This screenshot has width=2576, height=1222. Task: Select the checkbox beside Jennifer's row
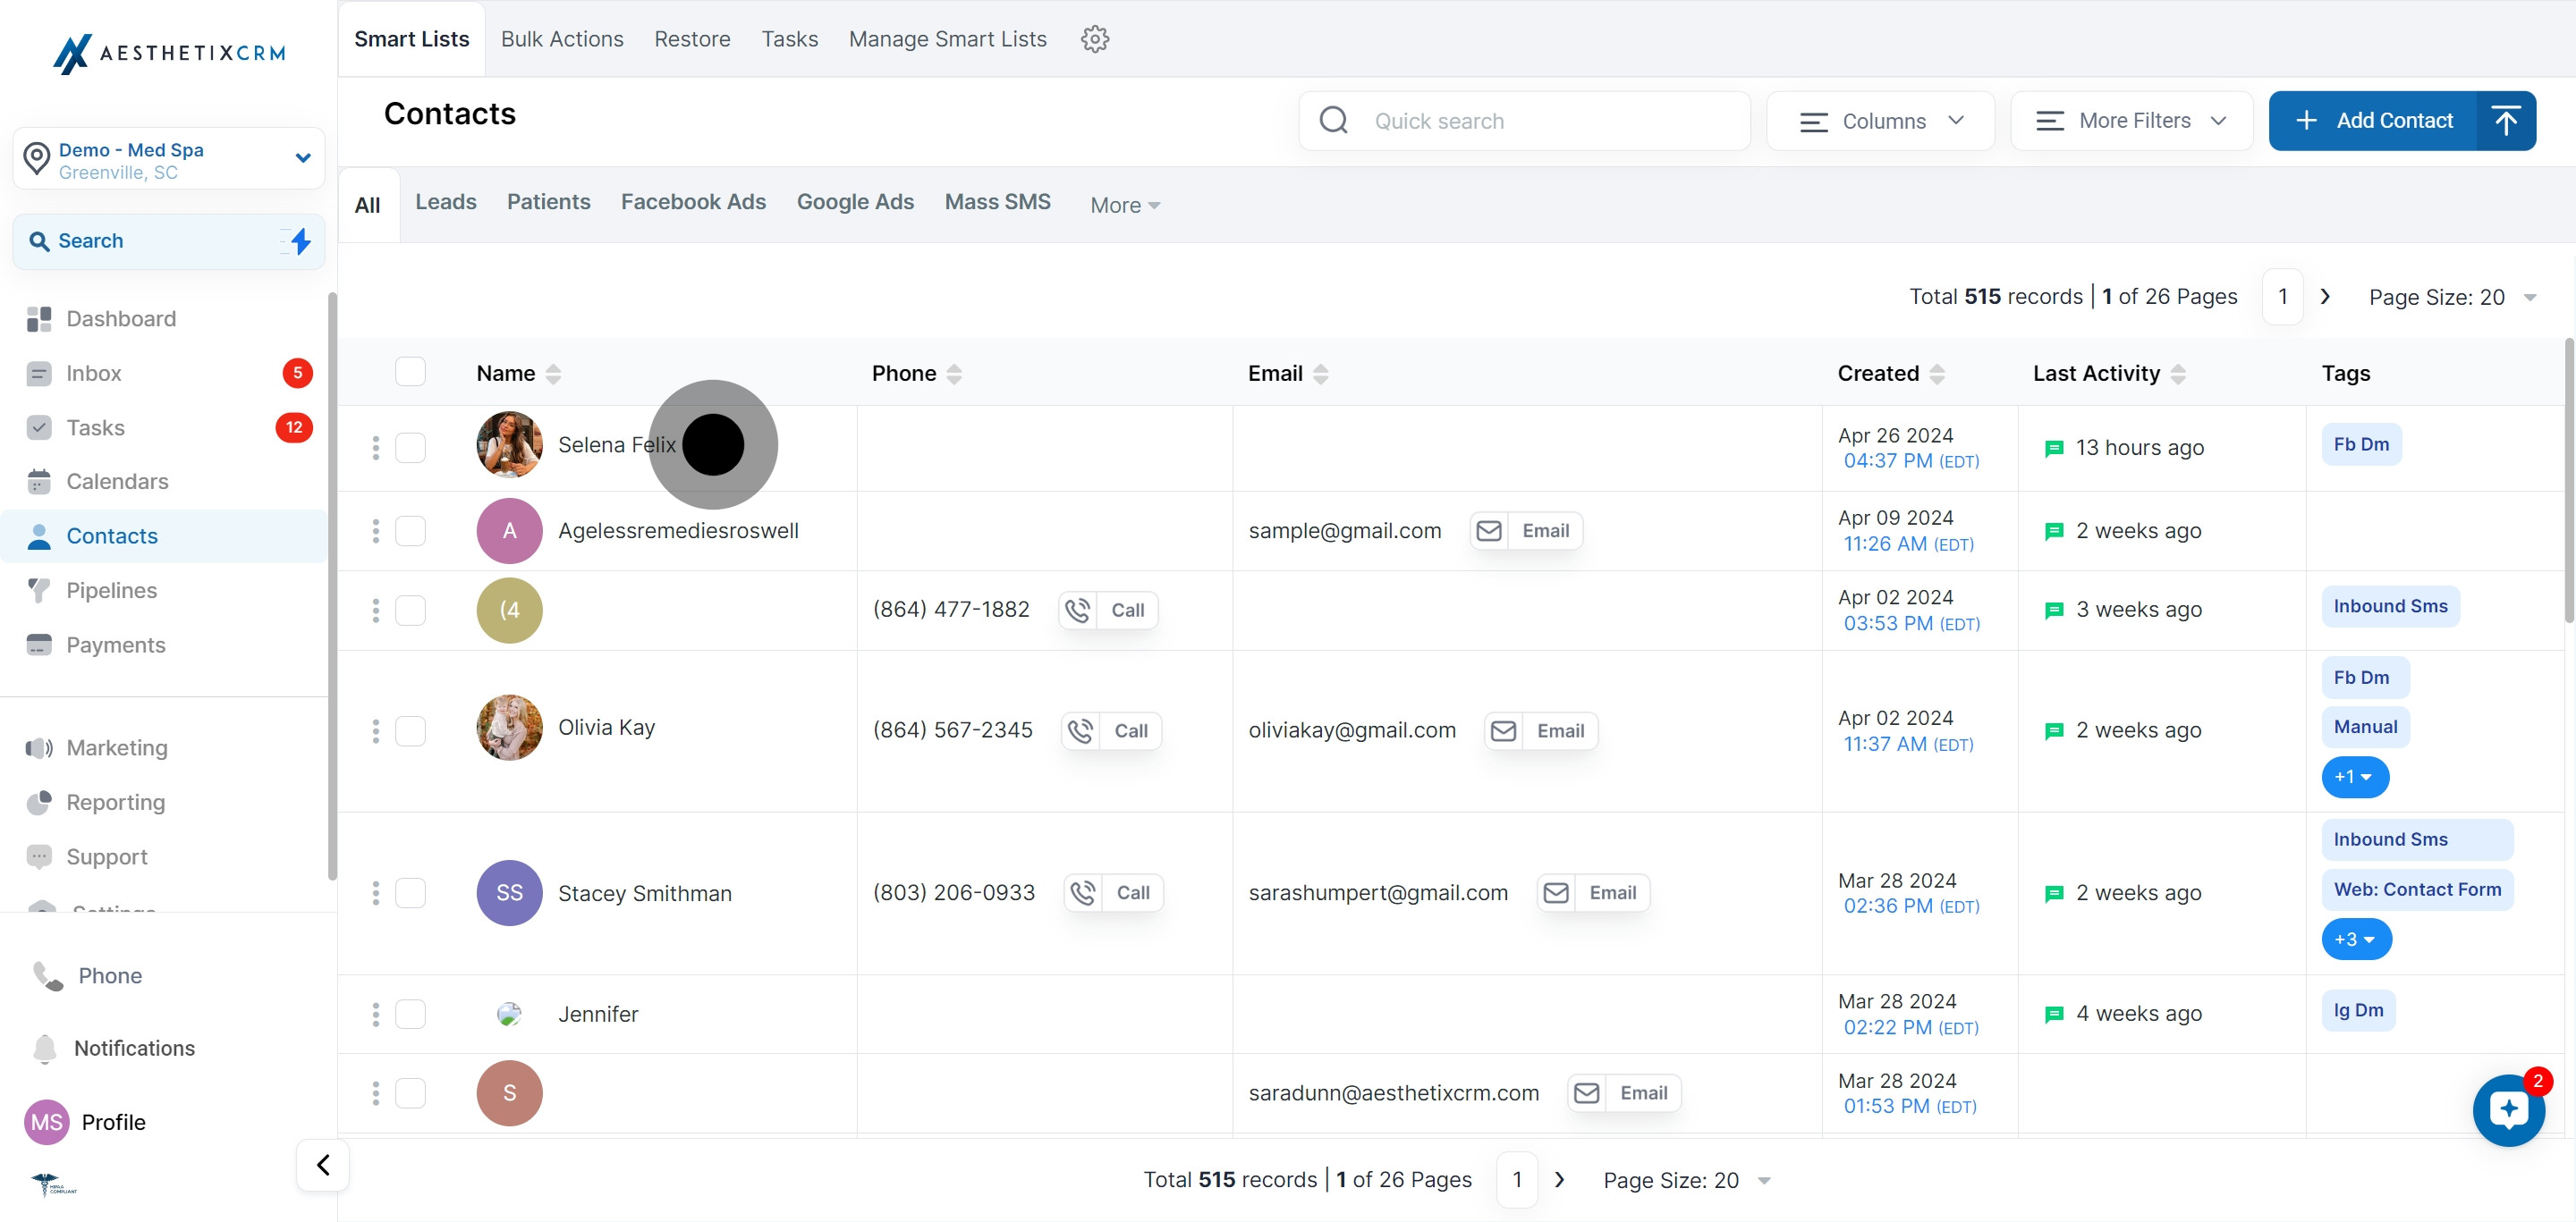coord(410,1015)
